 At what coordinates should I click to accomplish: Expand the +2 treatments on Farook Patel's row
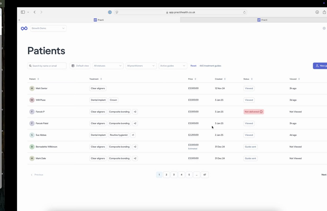tap(135, 123)
